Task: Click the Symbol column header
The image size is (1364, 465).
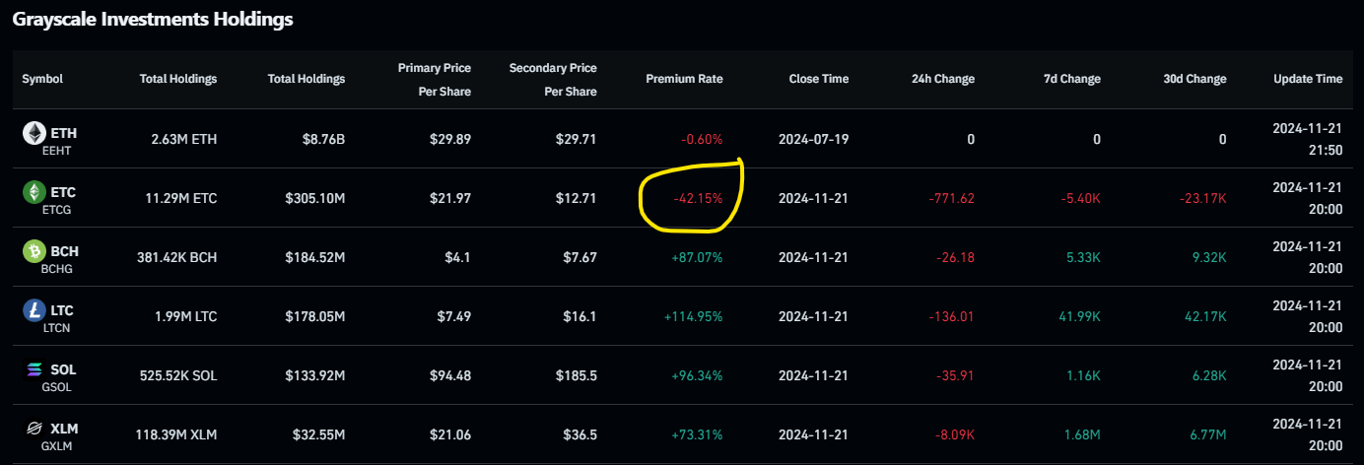Action: pos(42,79)
